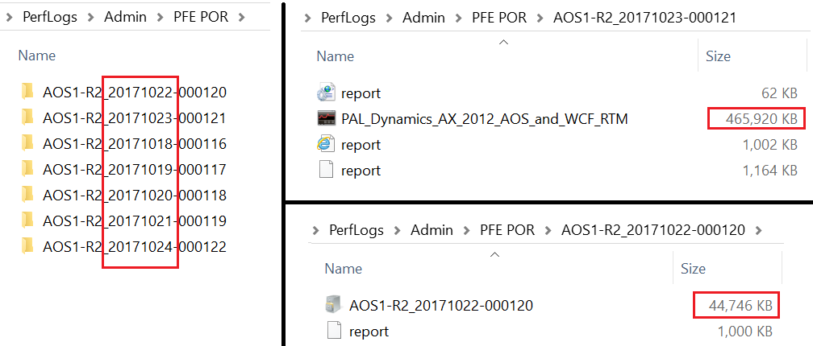
Task: Select folder icon of AOS1-R2_20171018-000116
Action: [27, 143]
